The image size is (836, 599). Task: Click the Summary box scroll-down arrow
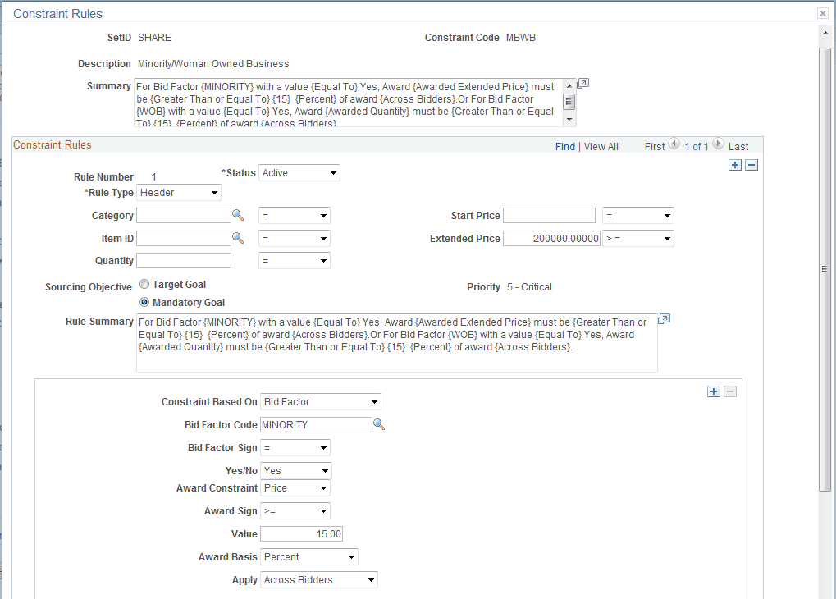(x=569, y=119)
